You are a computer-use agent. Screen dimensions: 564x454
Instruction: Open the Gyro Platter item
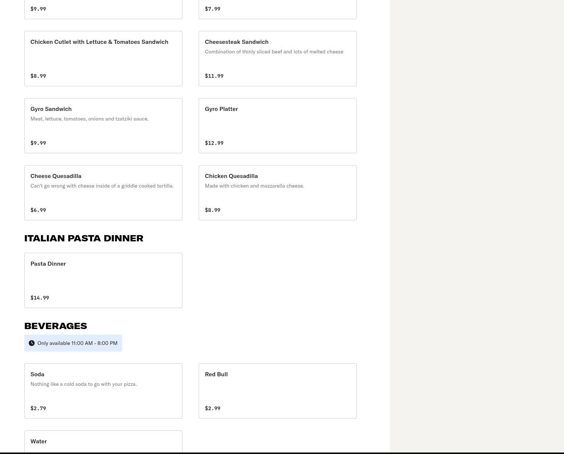tap(277, 126)
